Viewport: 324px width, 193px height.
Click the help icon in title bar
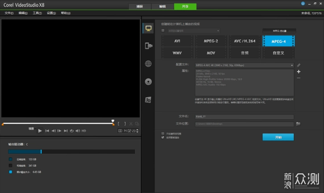coord(303,4)
